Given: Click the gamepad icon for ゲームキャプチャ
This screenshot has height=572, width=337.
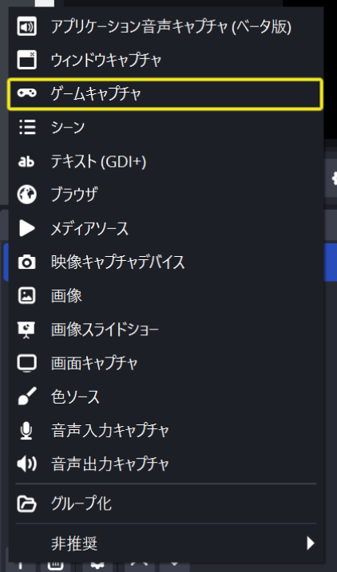Looking at the screenshot, I should 26,94.
